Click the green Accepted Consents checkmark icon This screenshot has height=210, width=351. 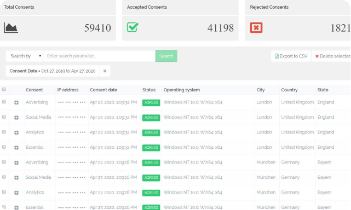point(133,27)
